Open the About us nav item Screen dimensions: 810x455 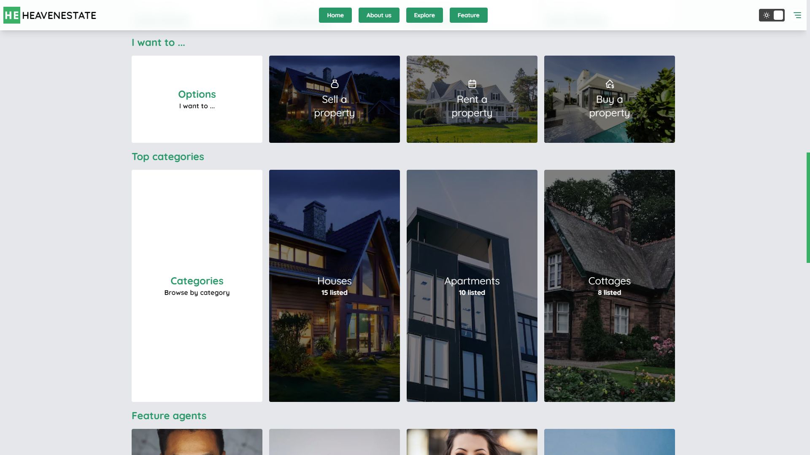click(378, 15)
